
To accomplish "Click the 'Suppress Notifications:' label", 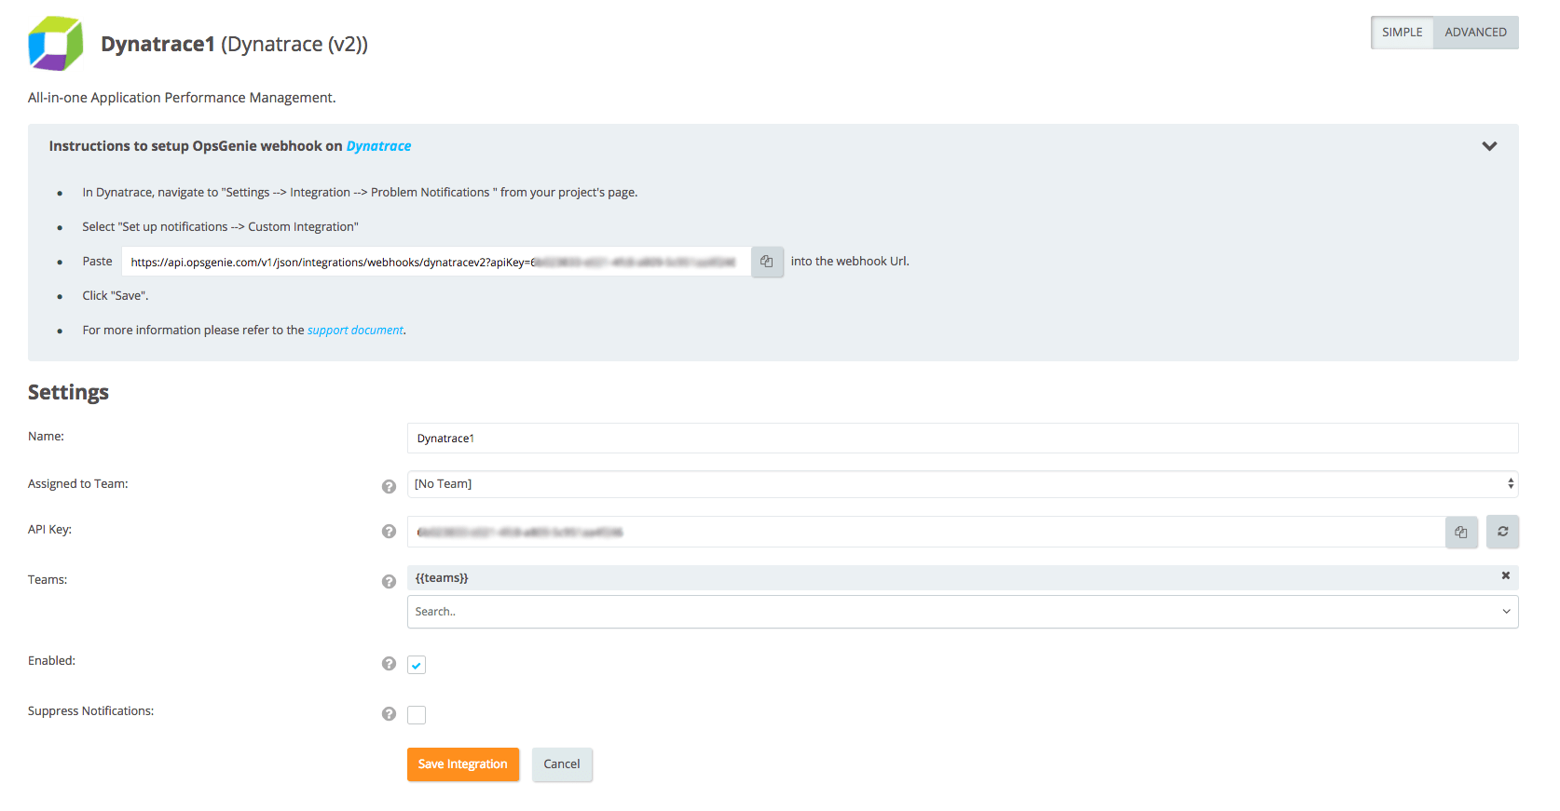I will tap(90, 711).
